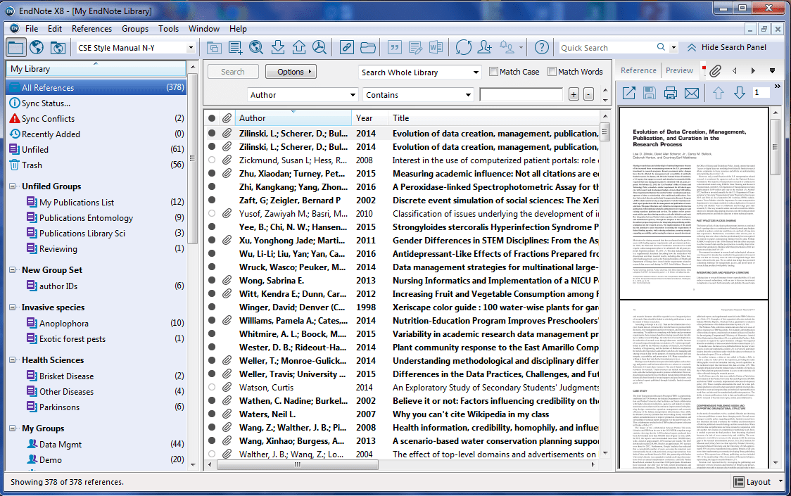The width and height of the screenshot is (791, 496).
Task: Toggle read status dot for Walther, J. B. row
Action: tap(212, 454)
